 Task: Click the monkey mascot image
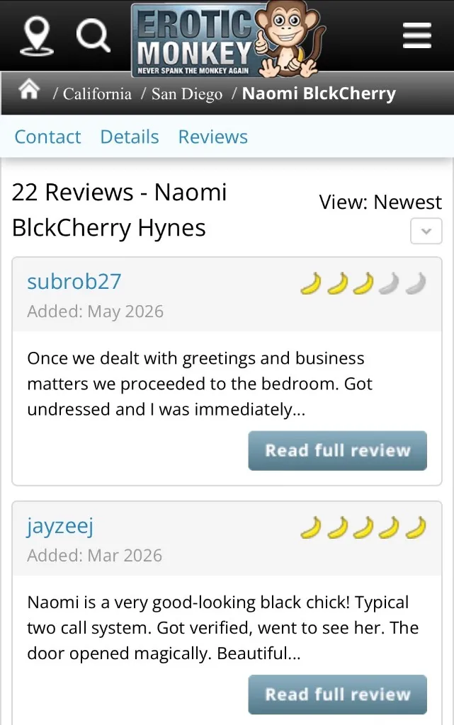pos(289,39)
